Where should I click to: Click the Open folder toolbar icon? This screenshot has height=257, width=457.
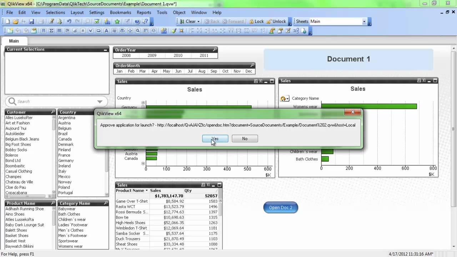(x=16, y=21)
